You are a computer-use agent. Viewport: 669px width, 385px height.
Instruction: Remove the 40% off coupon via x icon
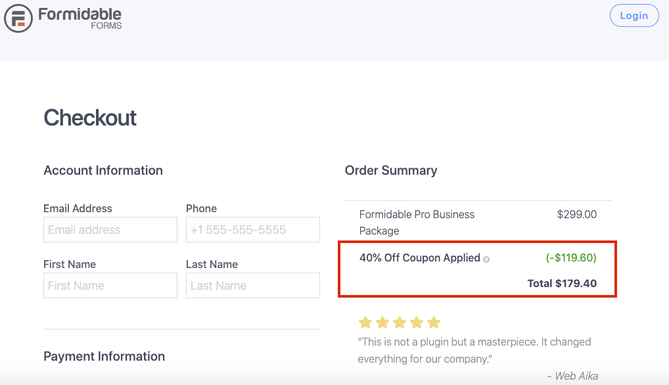(x=486, y=260)
